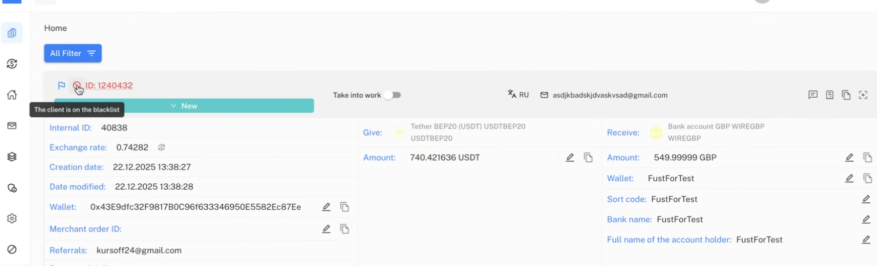Screen dimensions: 877x266
Task: Click order ID: 1240432 link
Action: (x=109, y=86)
